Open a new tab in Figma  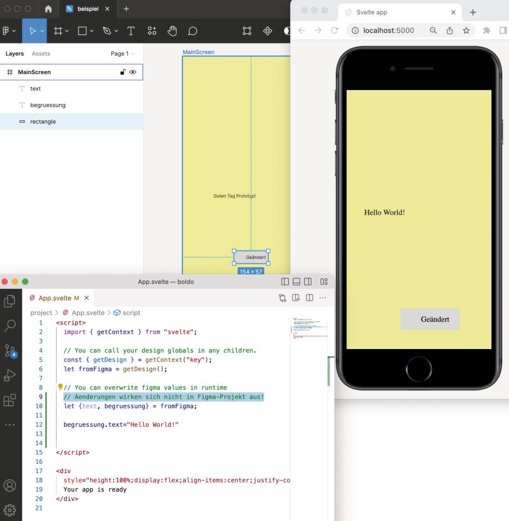click(126, 9)
